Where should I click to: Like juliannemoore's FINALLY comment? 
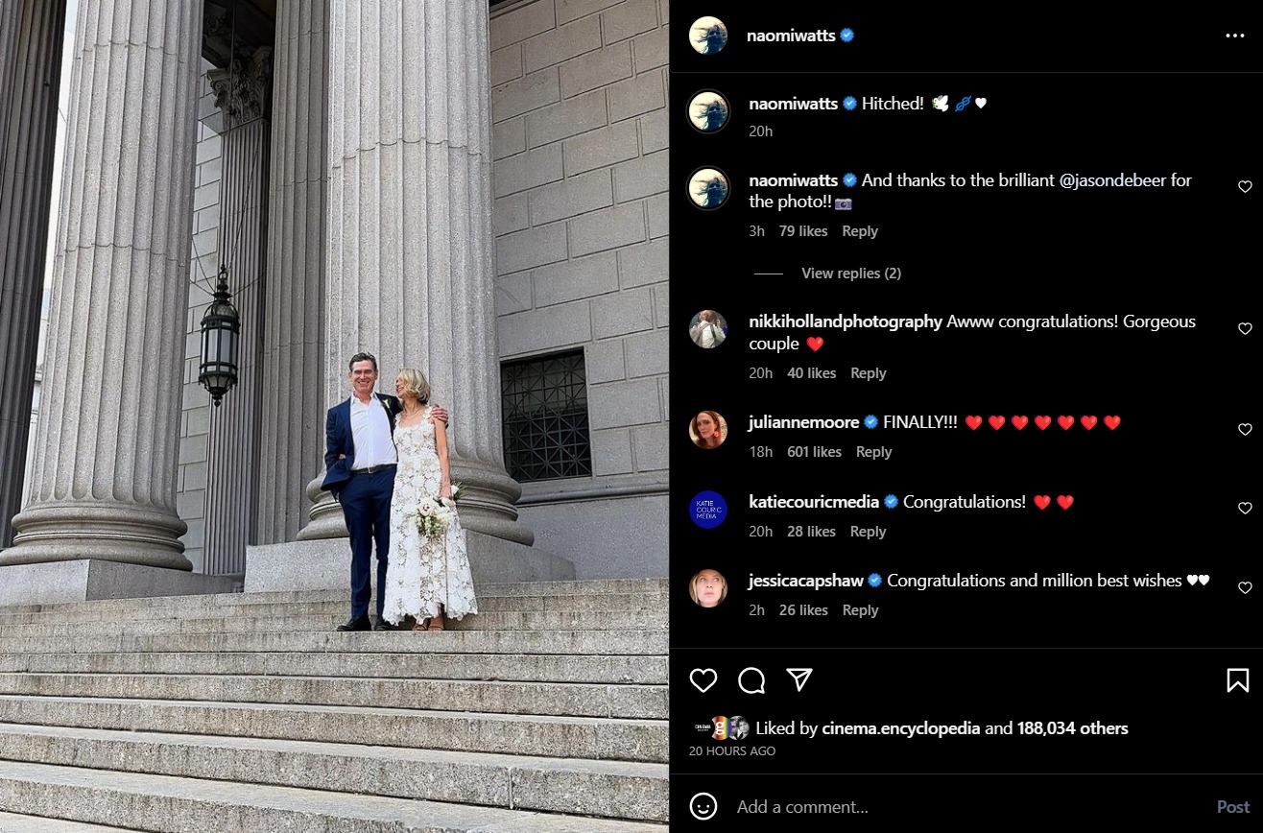1245,430
